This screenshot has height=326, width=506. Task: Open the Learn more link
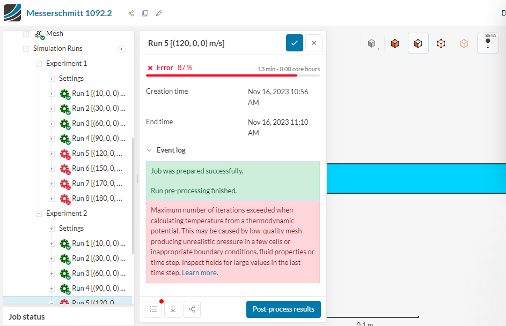pyautogui.click(x=199, y=273)
